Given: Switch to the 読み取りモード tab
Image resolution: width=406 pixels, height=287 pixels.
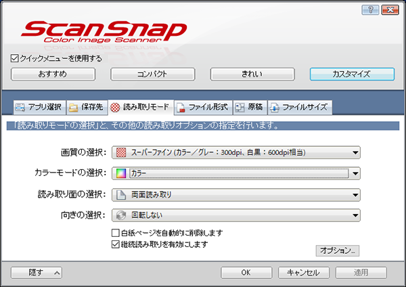Looking at the screenshot, I should 140,107.
